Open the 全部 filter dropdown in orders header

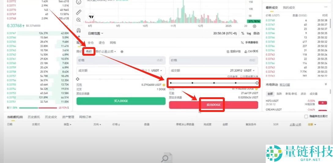point(312,124)
